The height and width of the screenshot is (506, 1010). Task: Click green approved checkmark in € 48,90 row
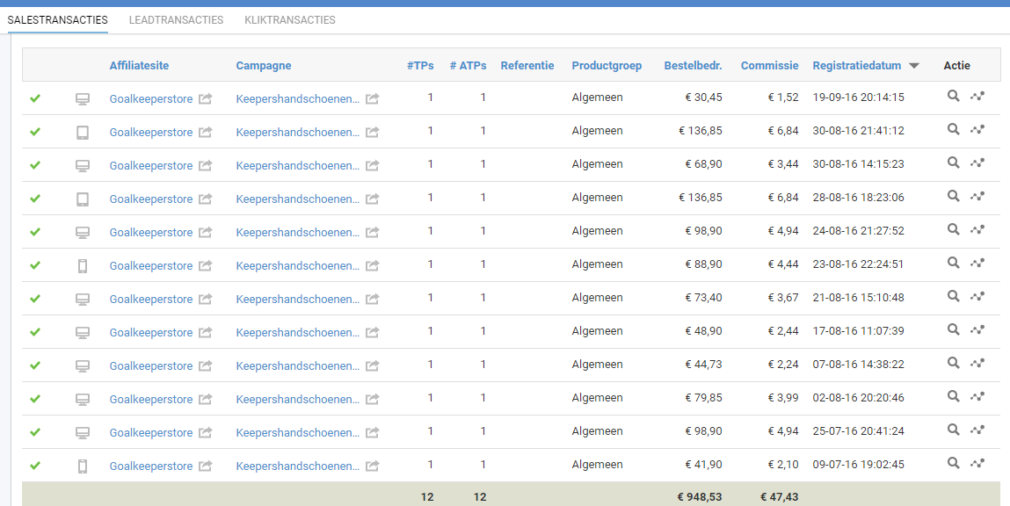(35, 332)
